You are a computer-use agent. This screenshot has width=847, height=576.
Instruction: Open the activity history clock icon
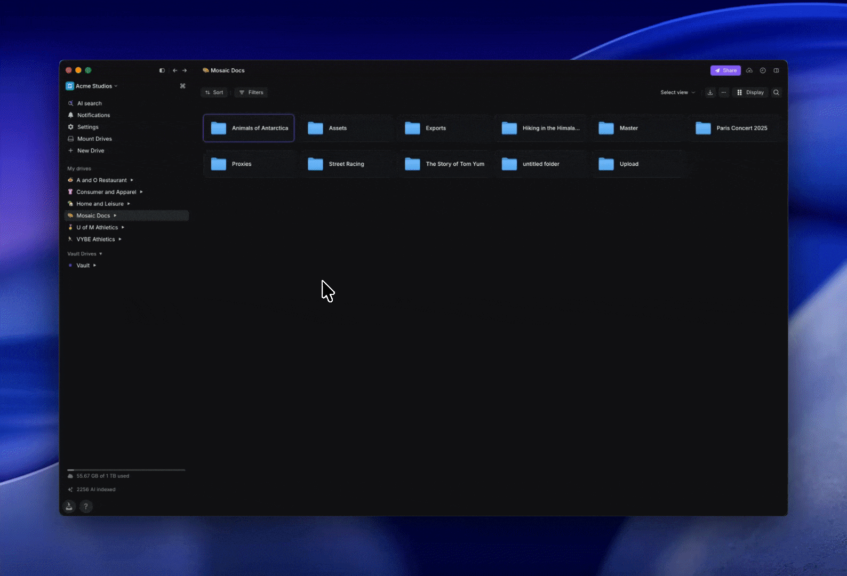[763, 70]
